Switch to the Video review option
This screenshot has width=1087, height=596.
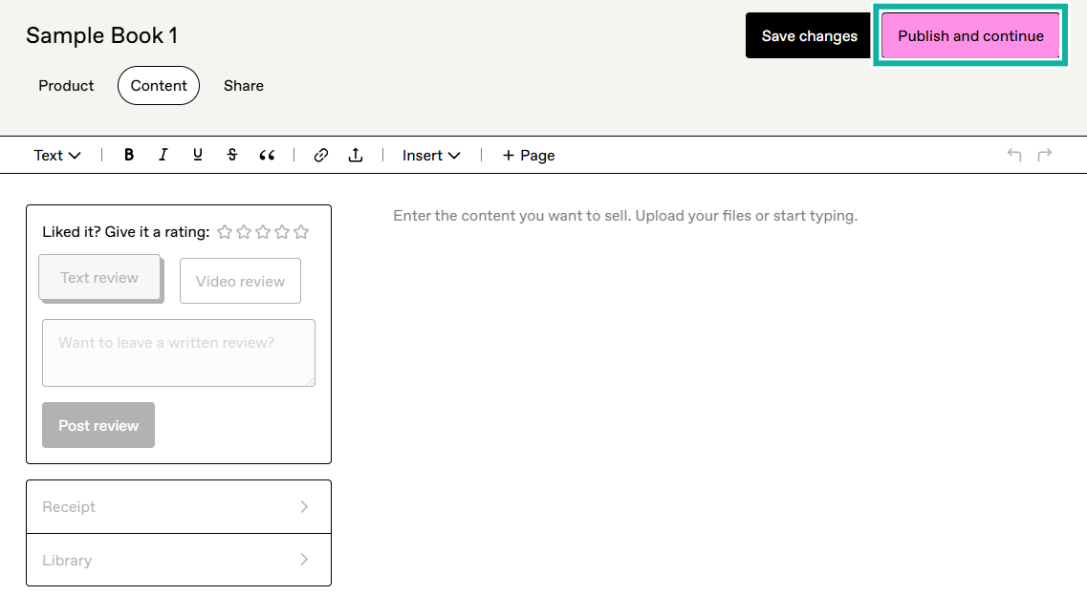[240, 281]
